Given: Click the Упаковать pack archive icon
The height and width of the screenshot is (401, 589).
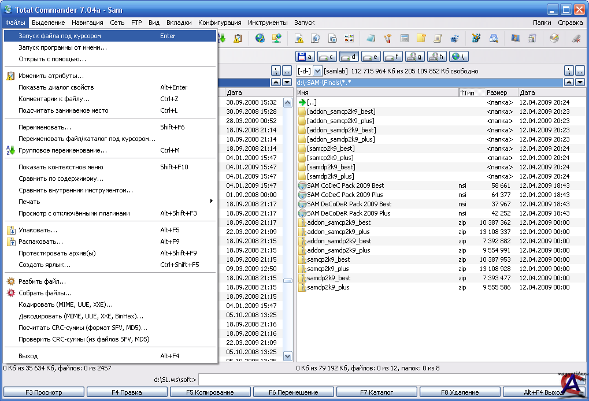Looking at the screenshot, I should [10, 230].
